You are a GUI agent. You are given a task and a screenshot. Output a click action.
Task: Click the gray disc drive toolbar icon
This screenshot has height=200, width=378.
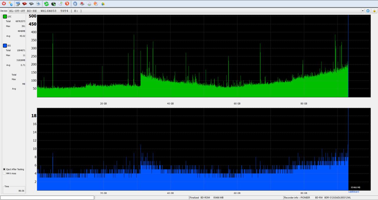[x=31, y=4]
